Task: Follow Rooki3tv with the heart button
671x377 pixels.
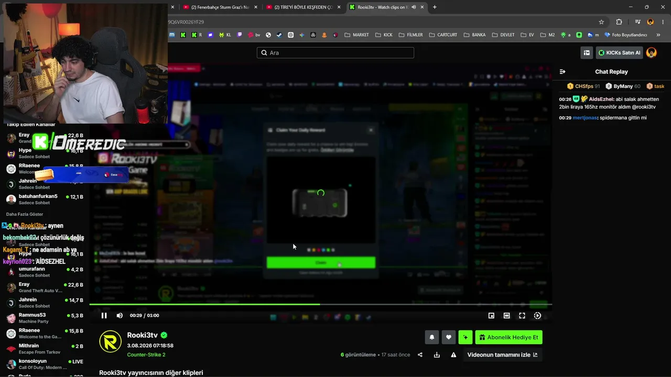Action: (448, 337)
